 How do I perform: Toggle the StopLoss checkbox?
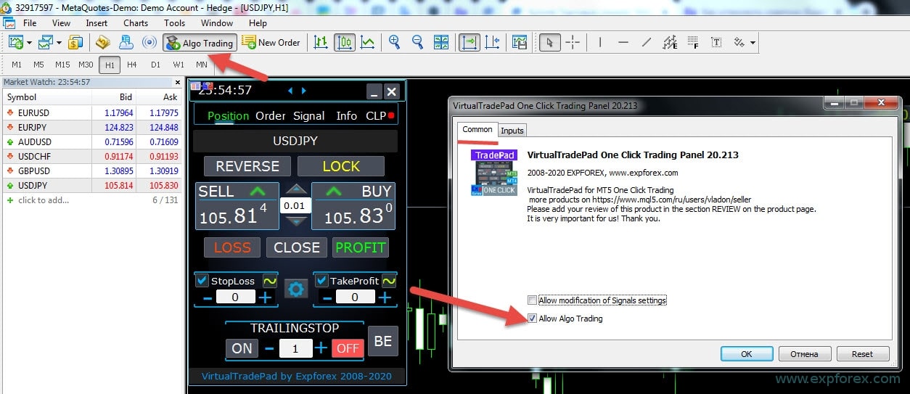tap(202, 280)
